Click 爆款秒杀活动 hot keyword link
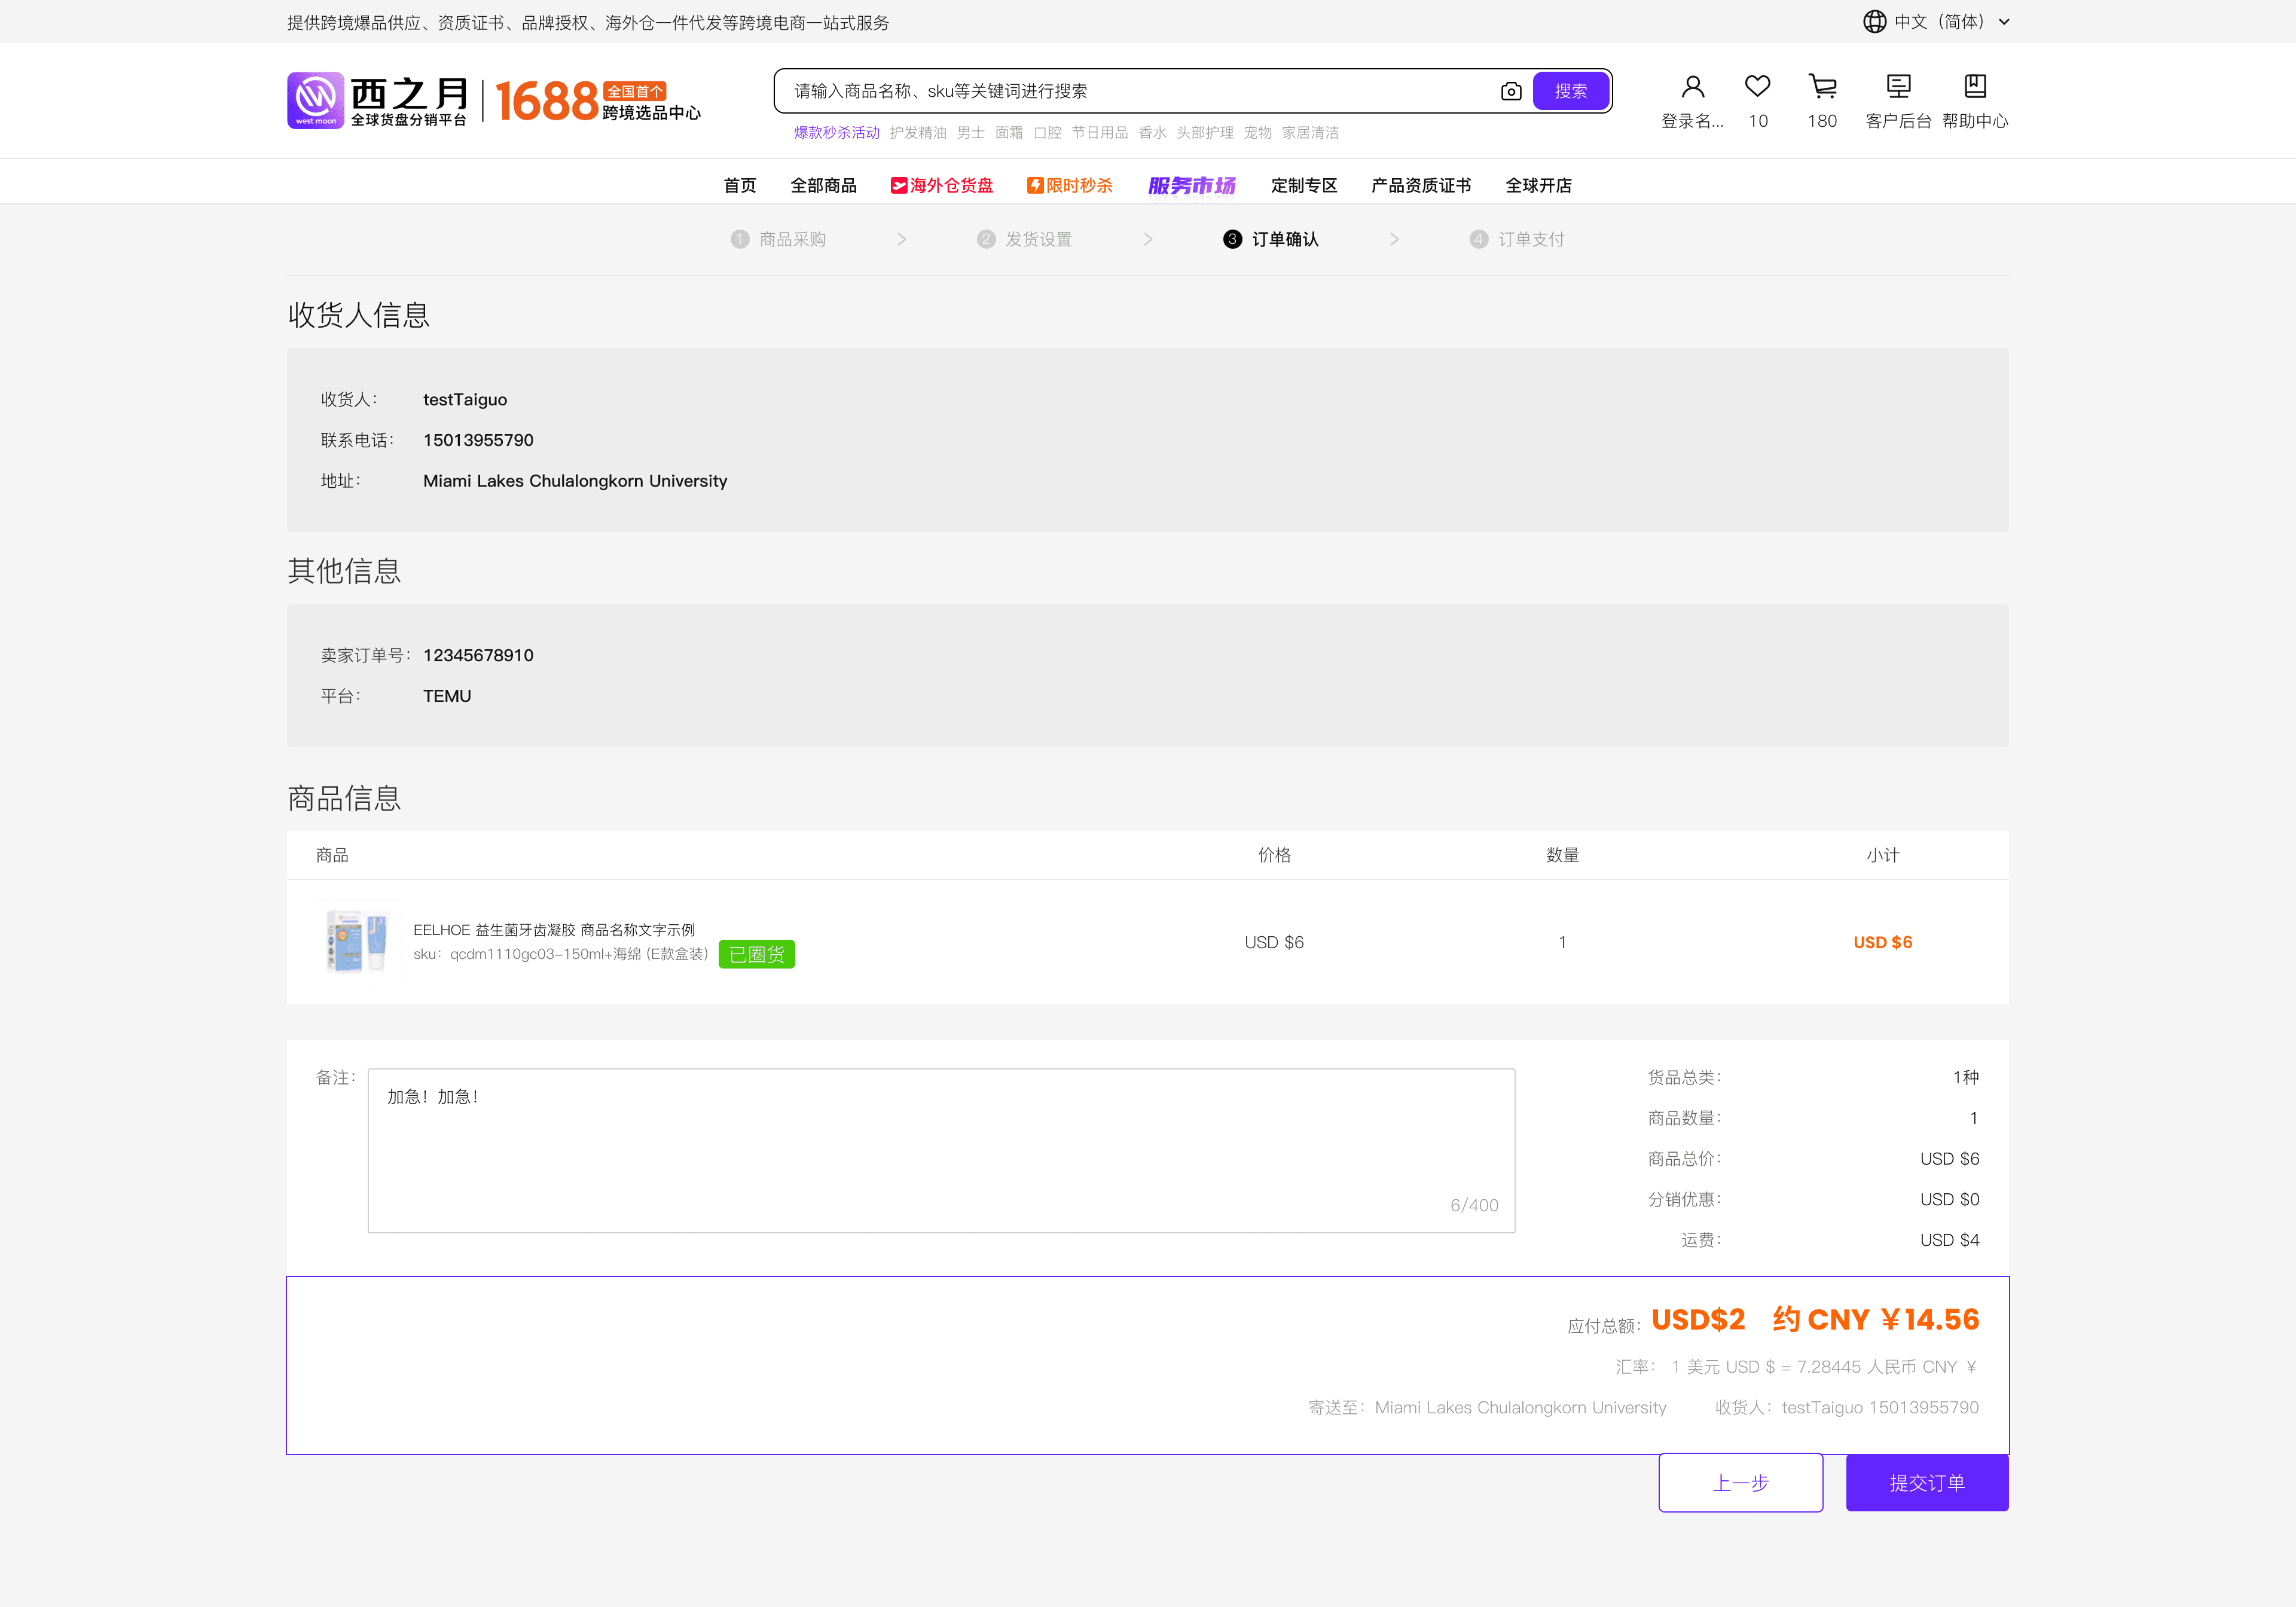Screen dimensions: 2296x1607 [836, 133]
